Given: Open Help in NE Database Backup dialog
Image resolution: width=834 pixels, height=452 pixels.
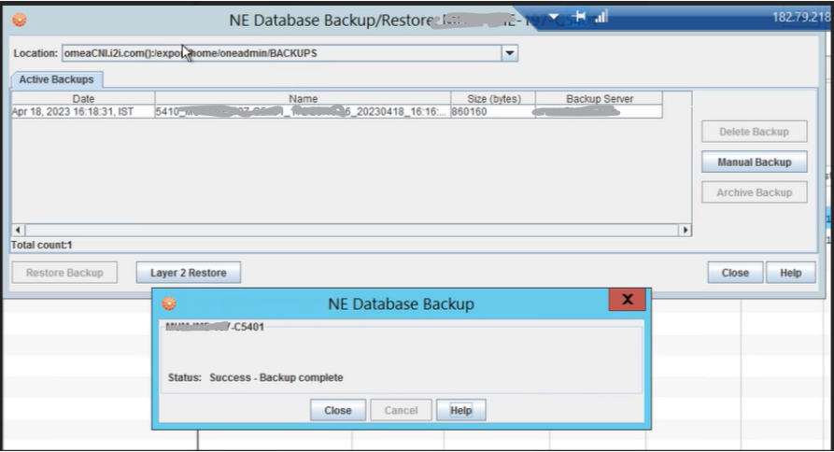Looking at the screenshot, I should pyautogui.click(x=461, y=411).
